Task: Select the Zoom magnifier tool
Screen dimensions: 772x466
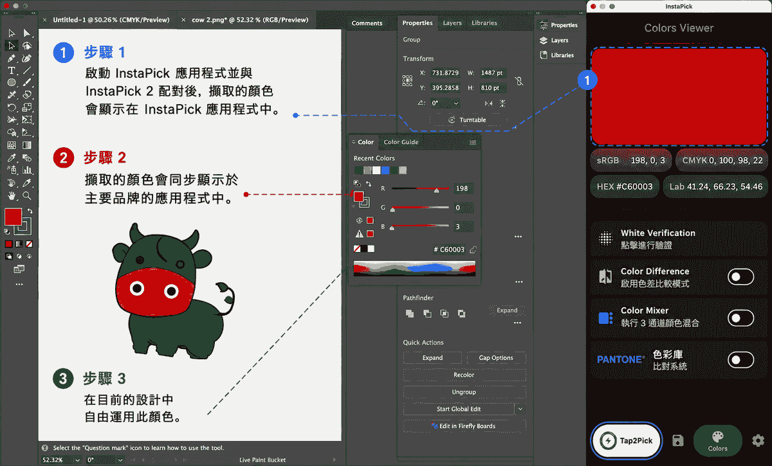Action: point(27,195)
